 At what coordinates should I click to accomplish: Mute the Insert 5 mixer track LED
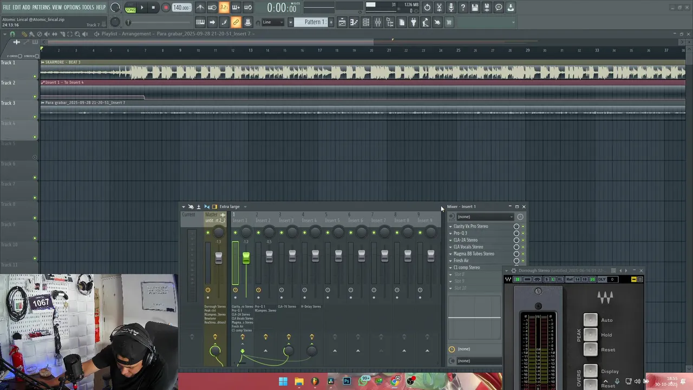click(x=328, y=233)
